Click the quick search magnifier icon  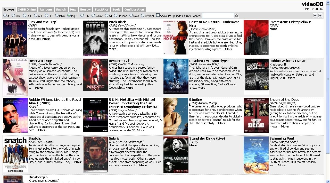pos(237,16)
